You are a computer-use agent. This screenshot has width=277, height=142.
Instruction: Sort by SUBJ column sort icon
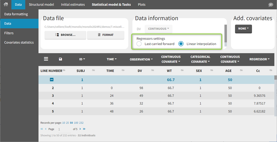[x=93, y=71]
